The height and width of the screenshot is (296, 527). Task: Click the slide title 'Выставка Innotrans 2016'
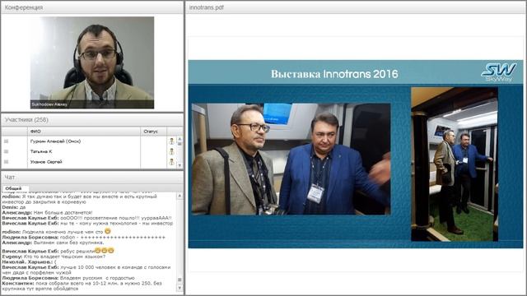point(334,74)
